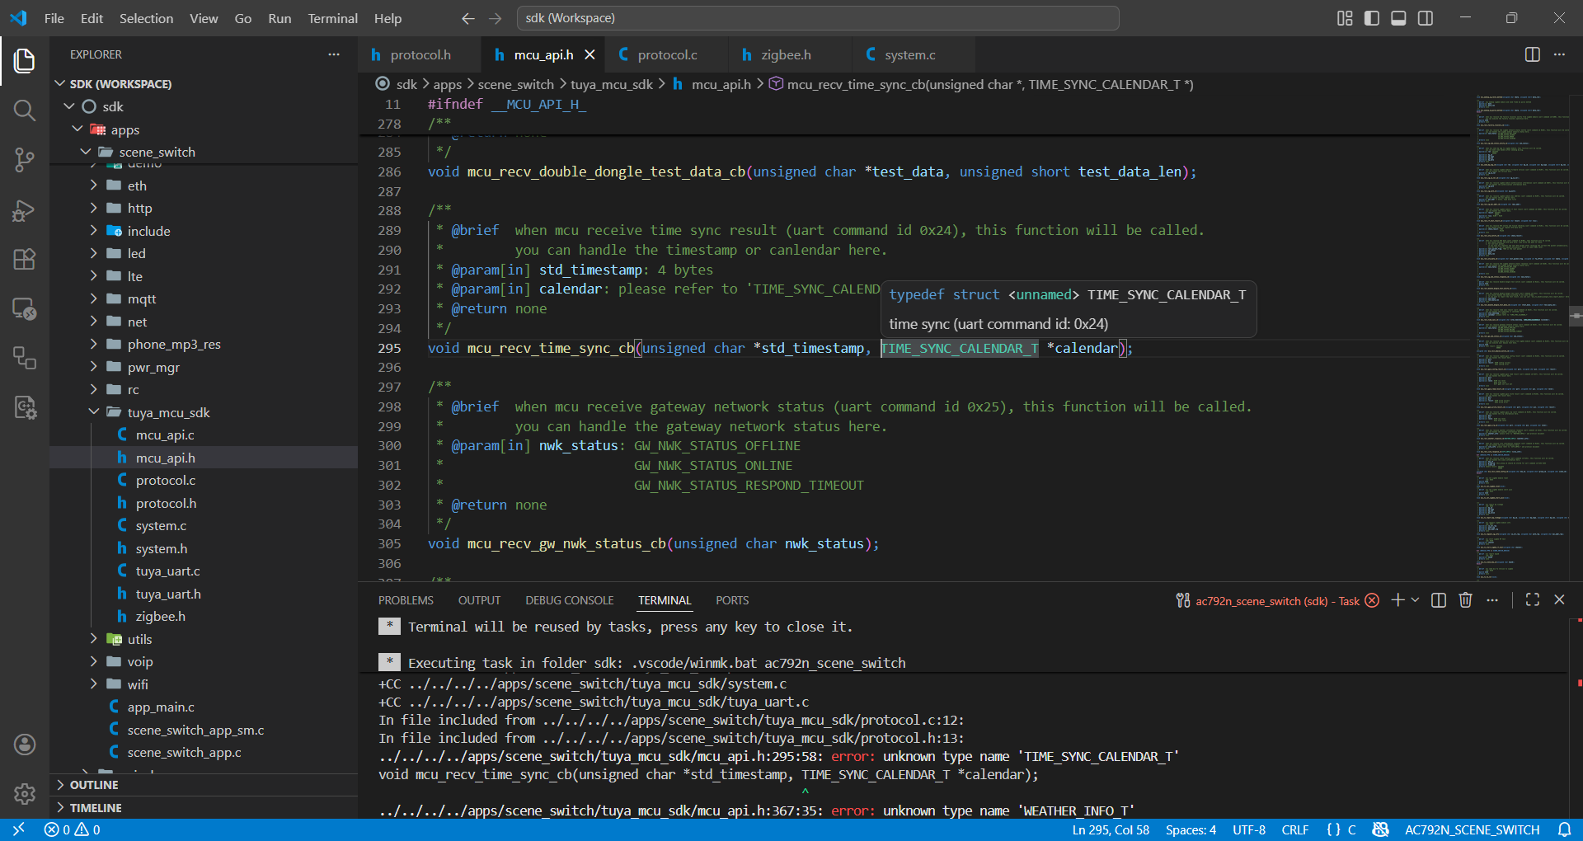Viewport: 1583px width, 841px height.
Task: Click the CRLF line ending indicator
Action: coord(1294,829)
